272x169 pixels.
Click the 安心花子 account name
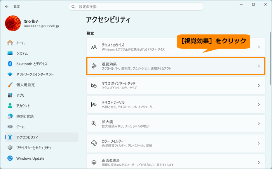click(31, 21)
